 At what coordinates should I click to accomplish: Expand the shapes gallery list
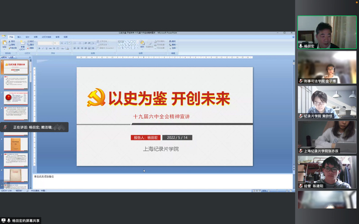click(138, 47)
